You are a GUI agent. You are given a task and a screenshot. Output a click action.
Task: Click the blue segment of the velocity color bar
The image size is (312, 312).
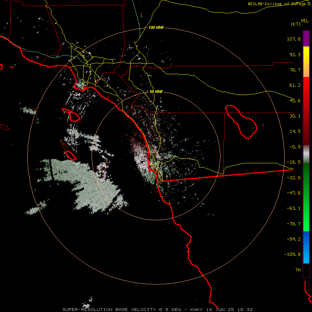point(306,247)
